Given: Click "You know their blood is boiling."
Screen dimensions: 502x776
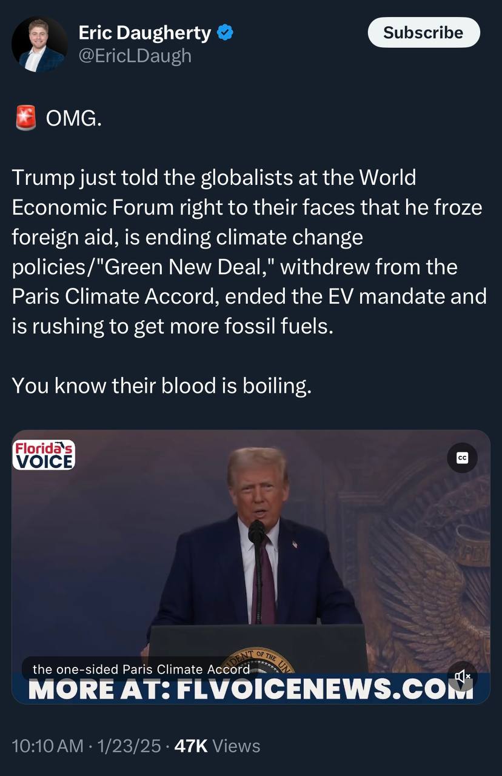Looking at the screenshot, I should (x=162, y=385).
